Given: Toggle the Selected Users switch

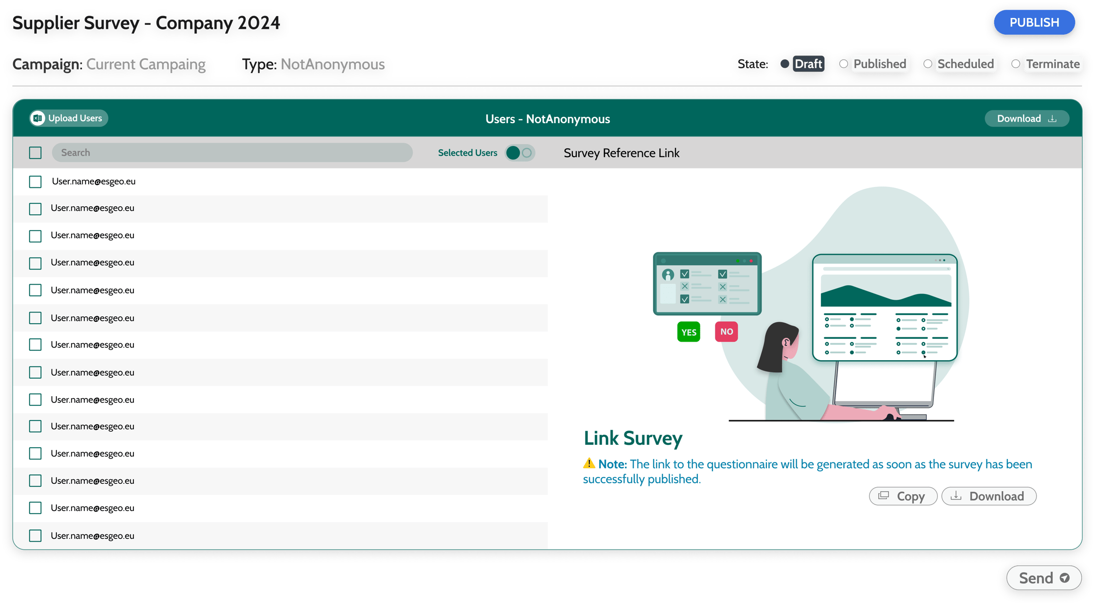Looking at the screenshot, I should [520, 153].
